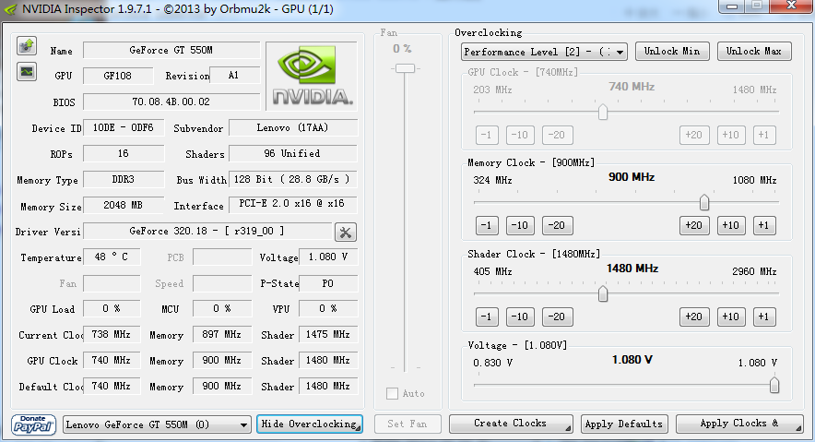This screenshot has width=815, height=442.
Task: Click Apply Defaults button
Action: click(x=624, y=424)
